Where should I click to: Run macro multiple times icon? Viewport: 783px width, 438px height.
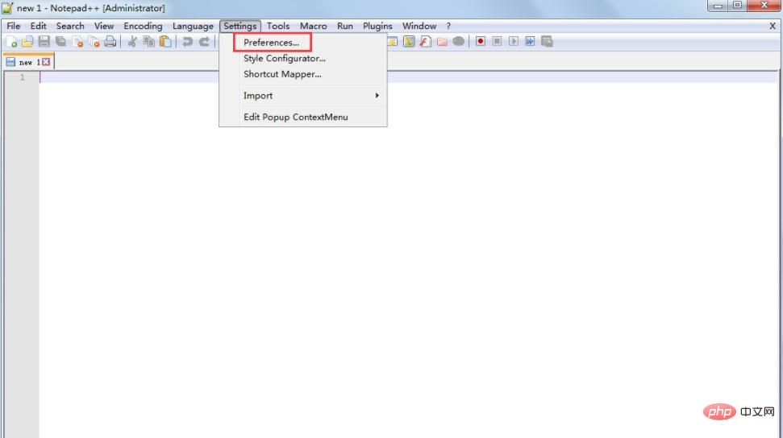tap(530, 41)
